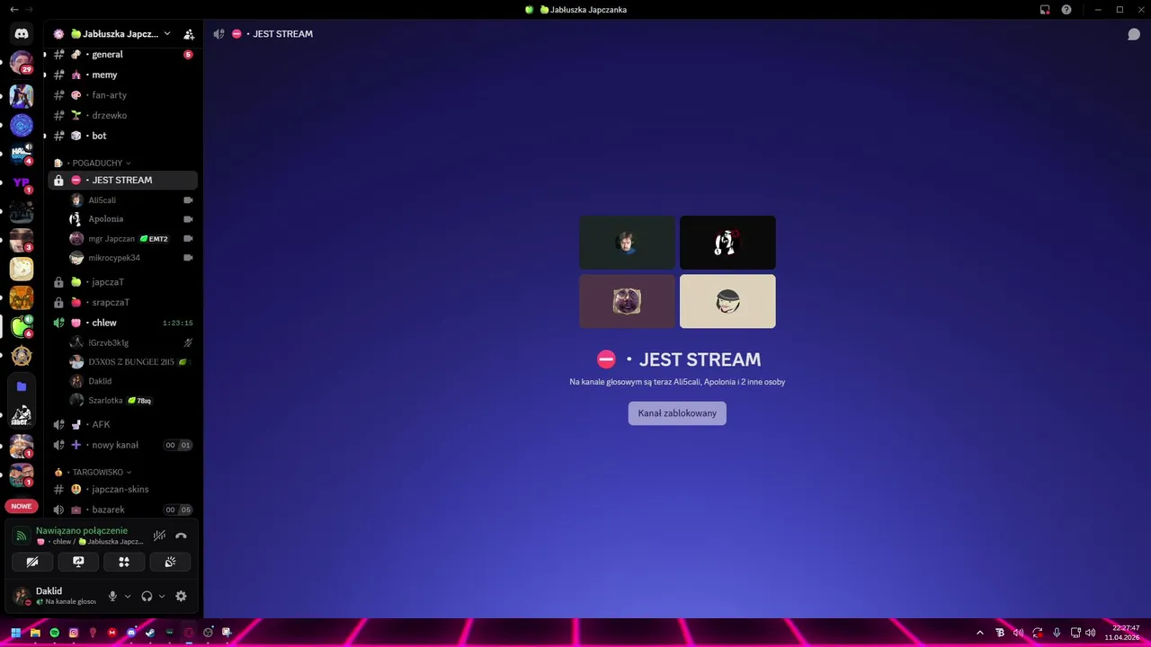Click user Ali5cali in JEST STREAM
This screenshot has width=1151, height=647.
[132, 200]
